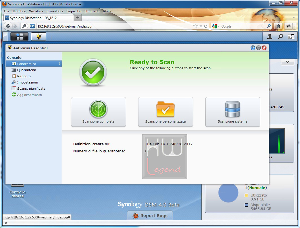The image size is (300, 228).
Task: Start Scansione sistema
Action: (232, 112)
